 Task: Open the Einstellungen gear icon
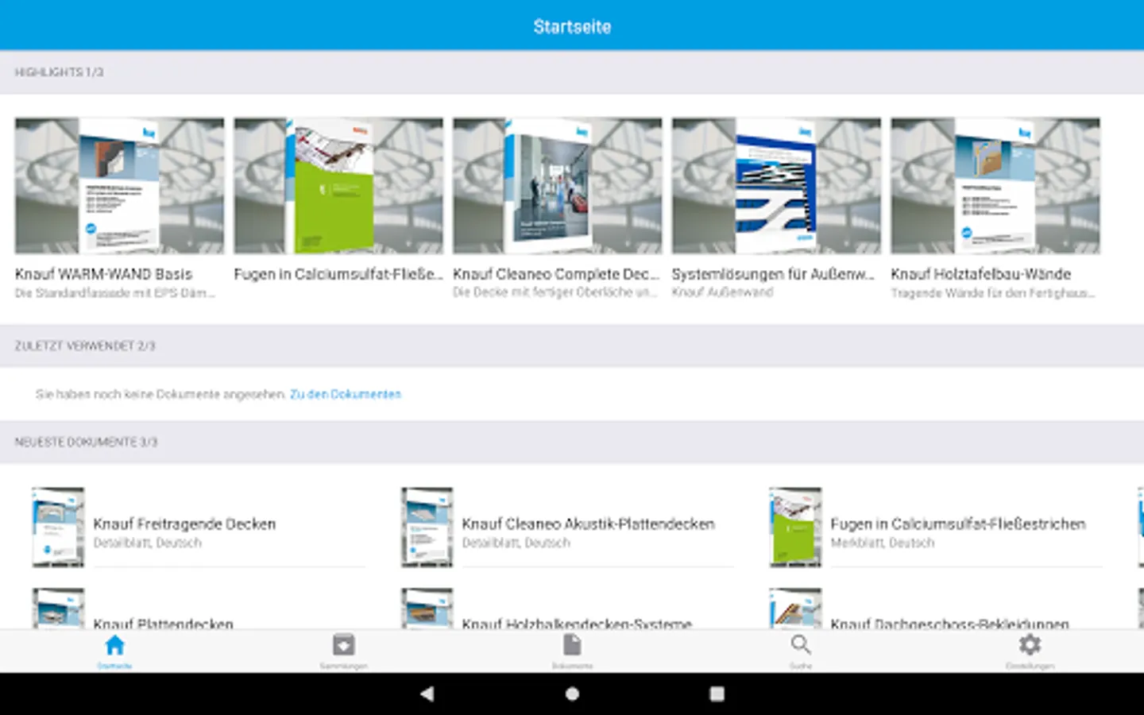click(x=1030, y=644)
